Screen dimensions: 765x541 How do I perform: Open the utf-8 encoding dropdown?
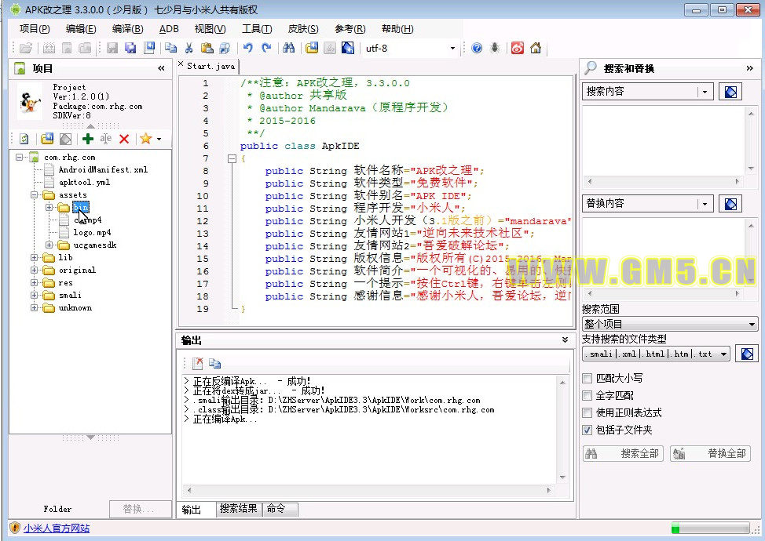[x=452, y=49]
